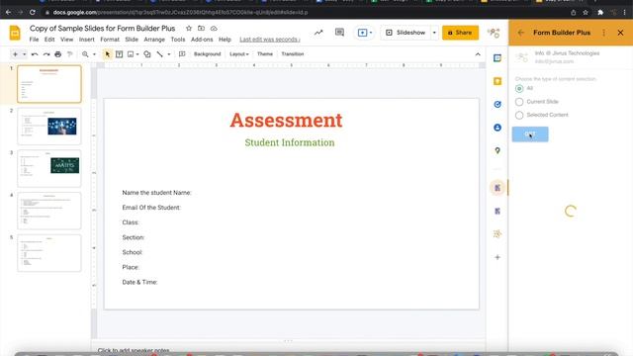633x356 pixels.
Task: Open the activity dashboard trend icon
Action: coord(318,33)
